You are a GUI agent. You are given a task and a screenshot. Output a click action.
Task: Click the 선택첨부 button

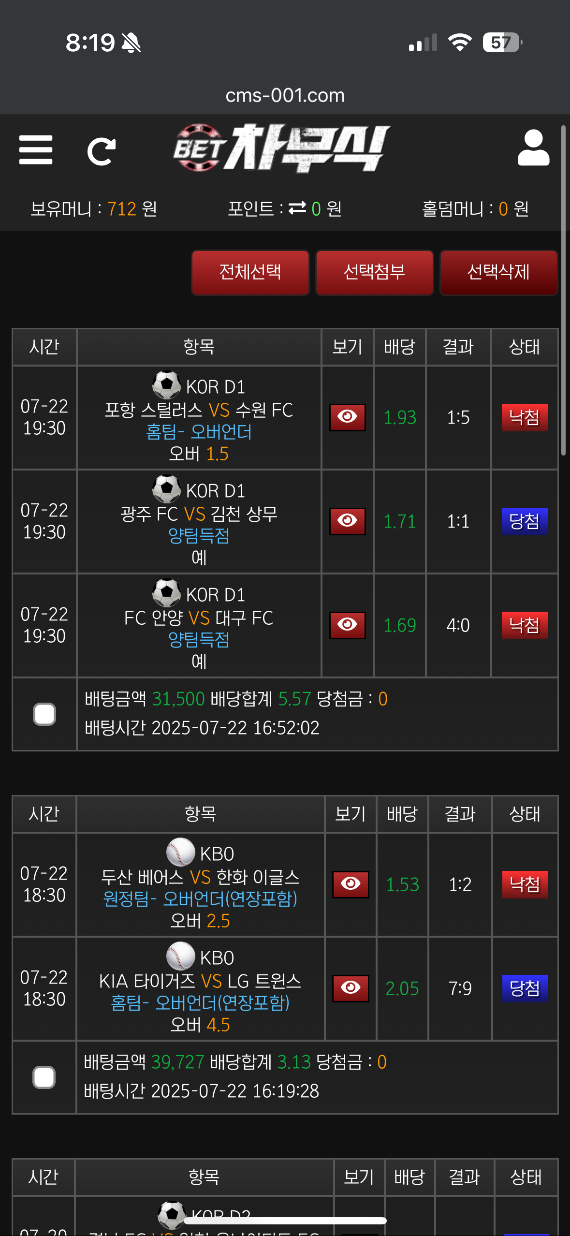pyautogui.click(x=374, y=272)
